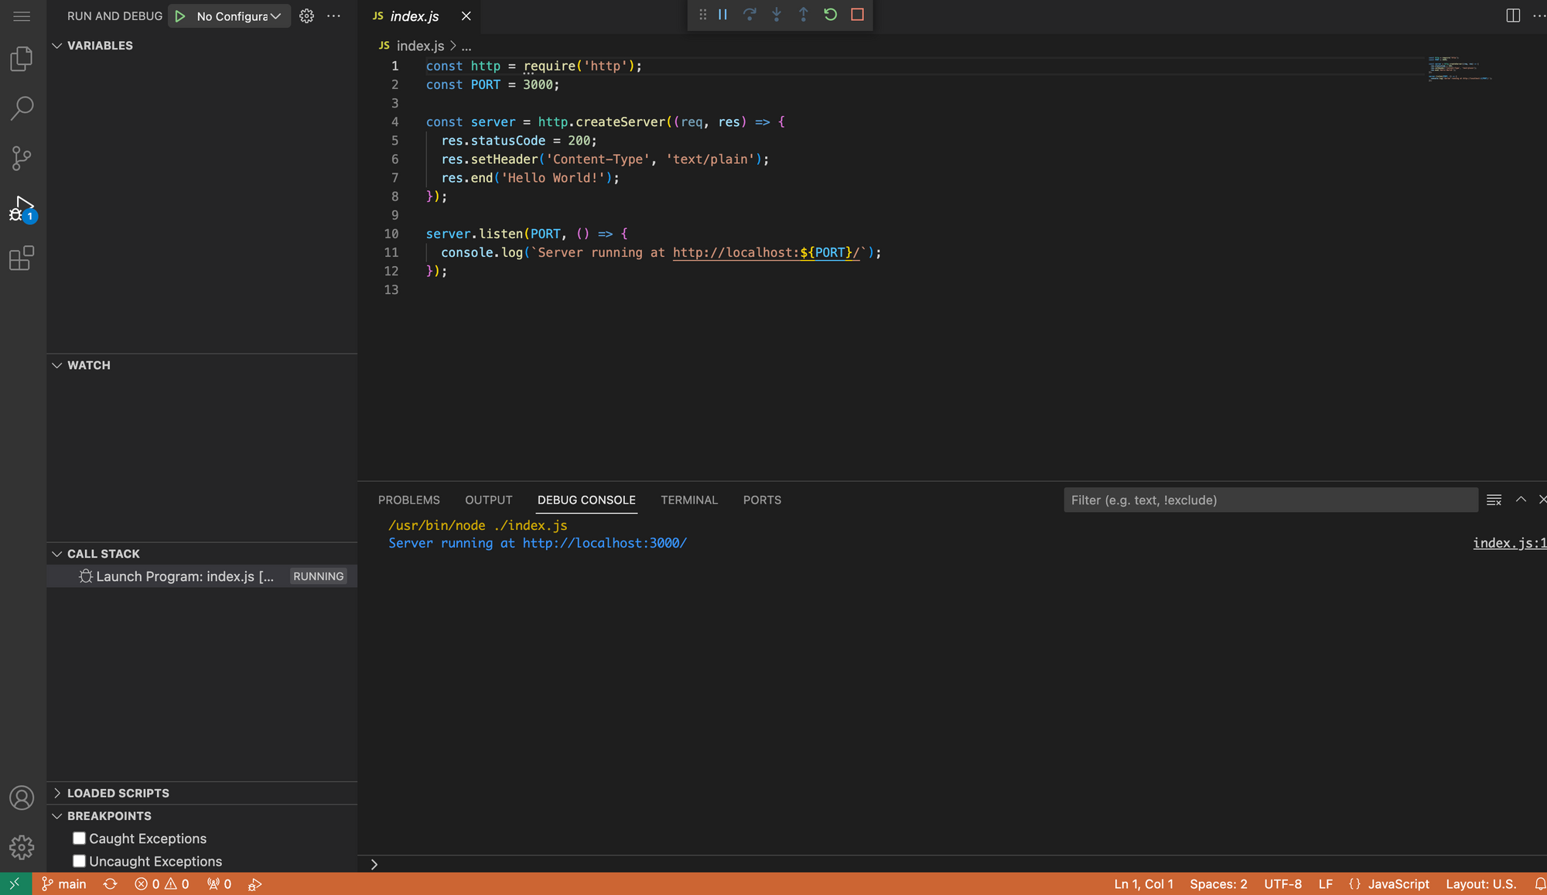Select the TERMINAL tab
Image resolution: width=1547 pixels, height=895 pixels.
[689, 500]
